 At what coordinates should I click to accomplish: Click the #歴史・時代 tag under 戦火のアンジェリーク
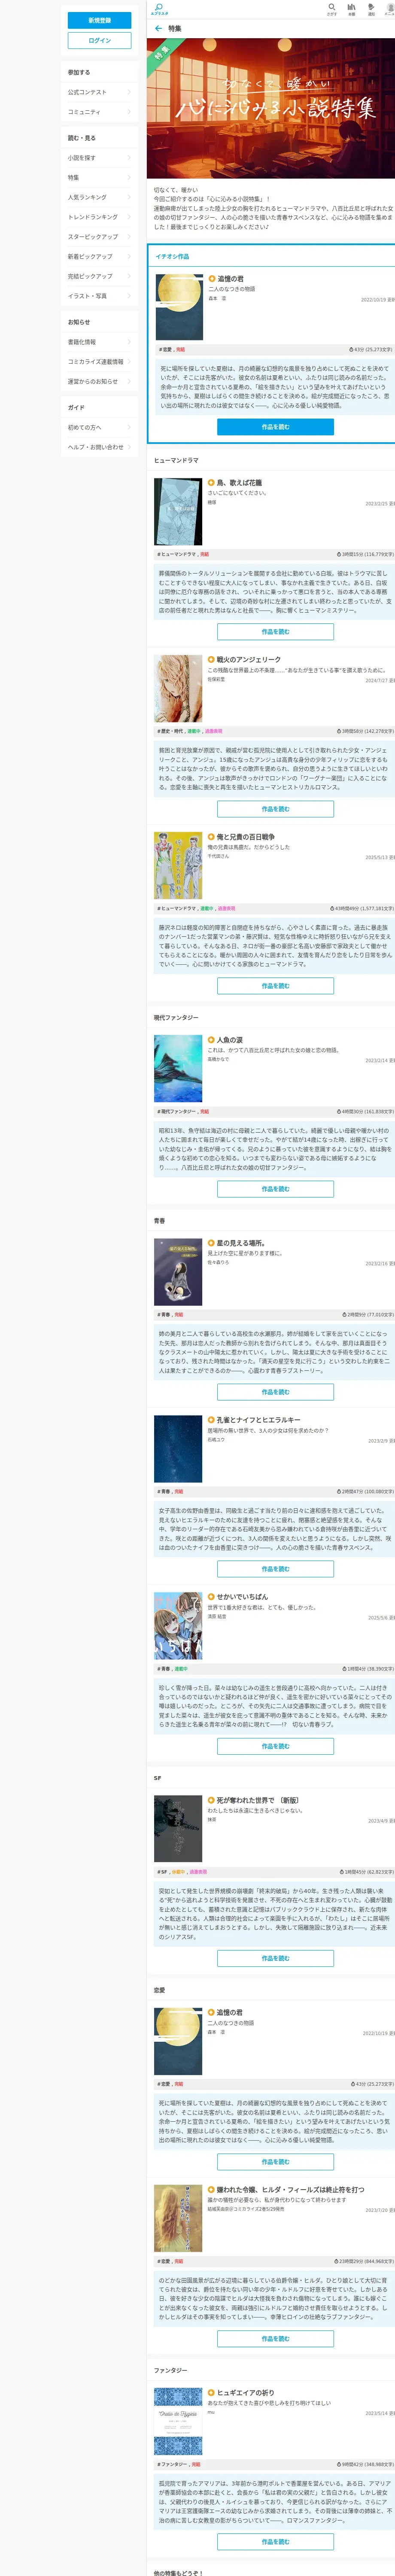point(171,731)
